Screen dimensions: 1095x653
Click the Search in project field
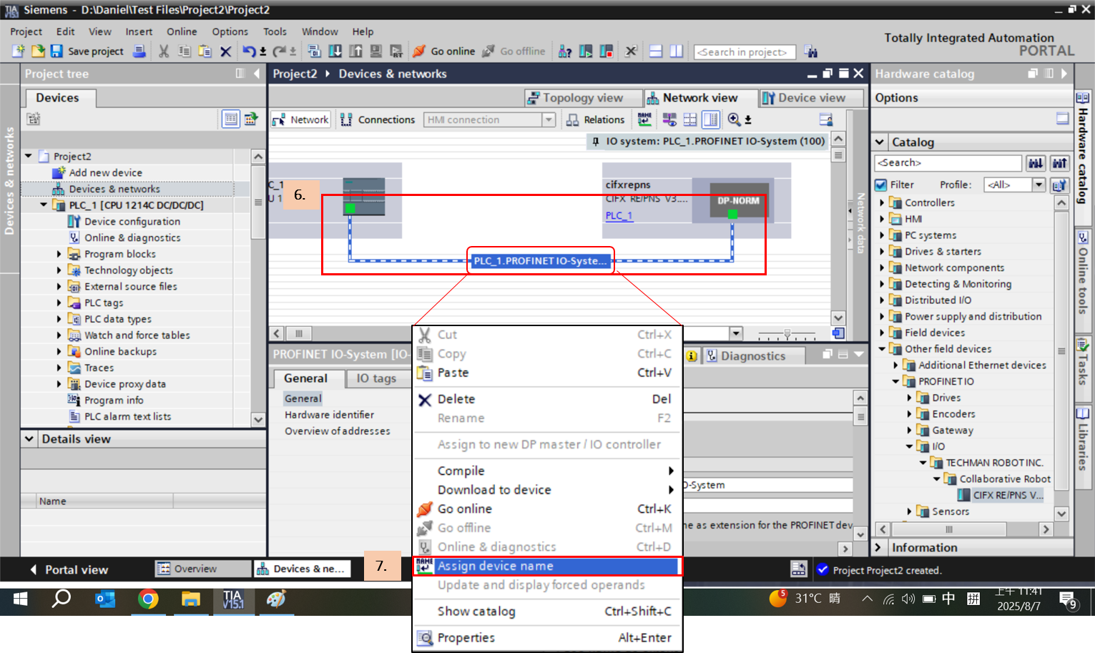(745, 51)
